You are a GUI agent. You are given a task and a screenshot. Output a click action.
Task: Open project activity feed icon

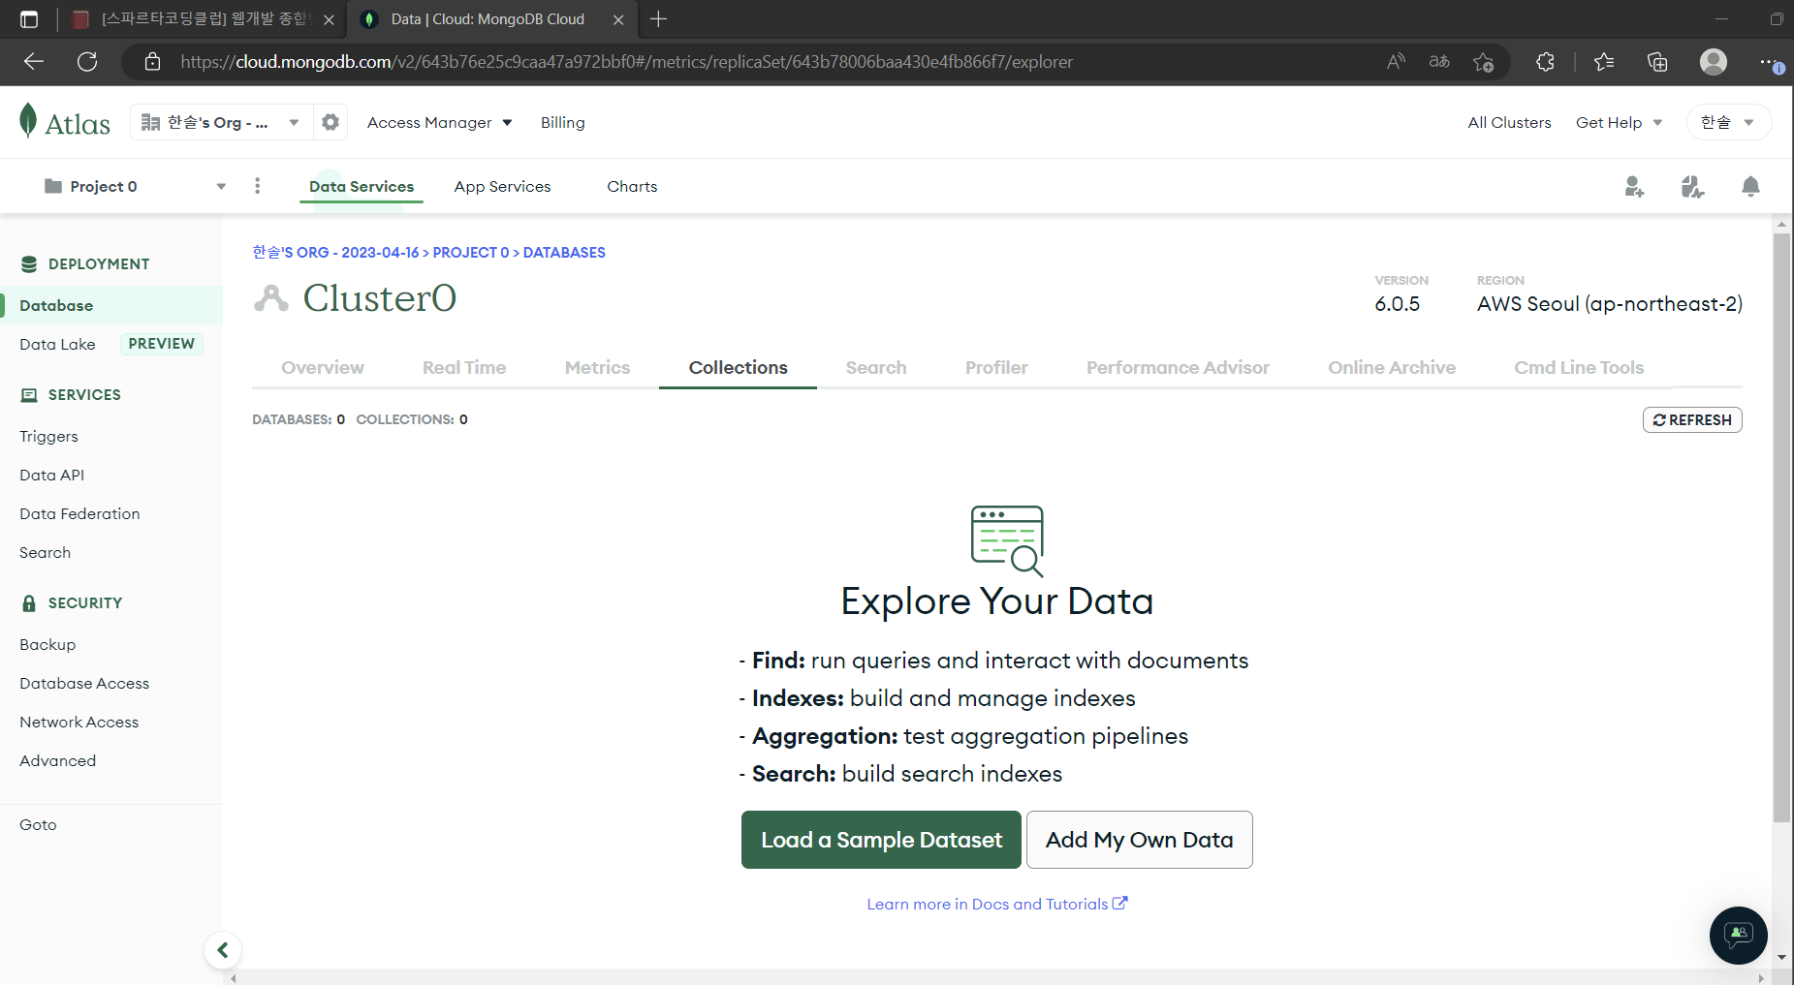click(1692, 186)
